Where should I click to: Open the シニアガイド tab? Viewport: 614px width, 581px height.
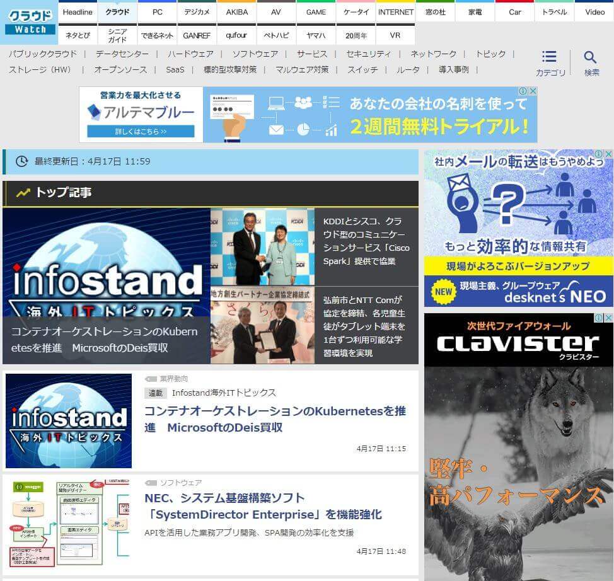(117, 35)
